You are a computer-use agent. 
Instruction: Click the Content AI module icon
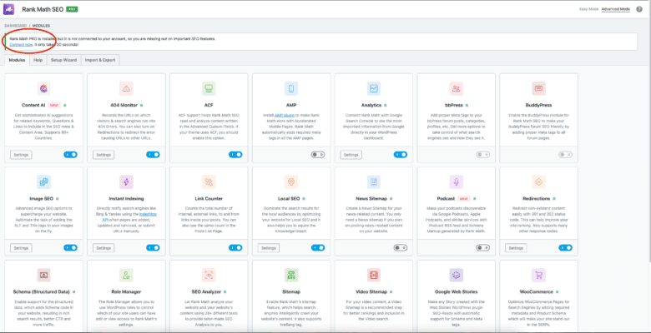coord(45,88)
